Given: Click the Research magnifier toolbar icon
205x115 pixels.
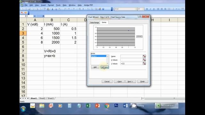Looking at the screenshot, I should point(48,9).
